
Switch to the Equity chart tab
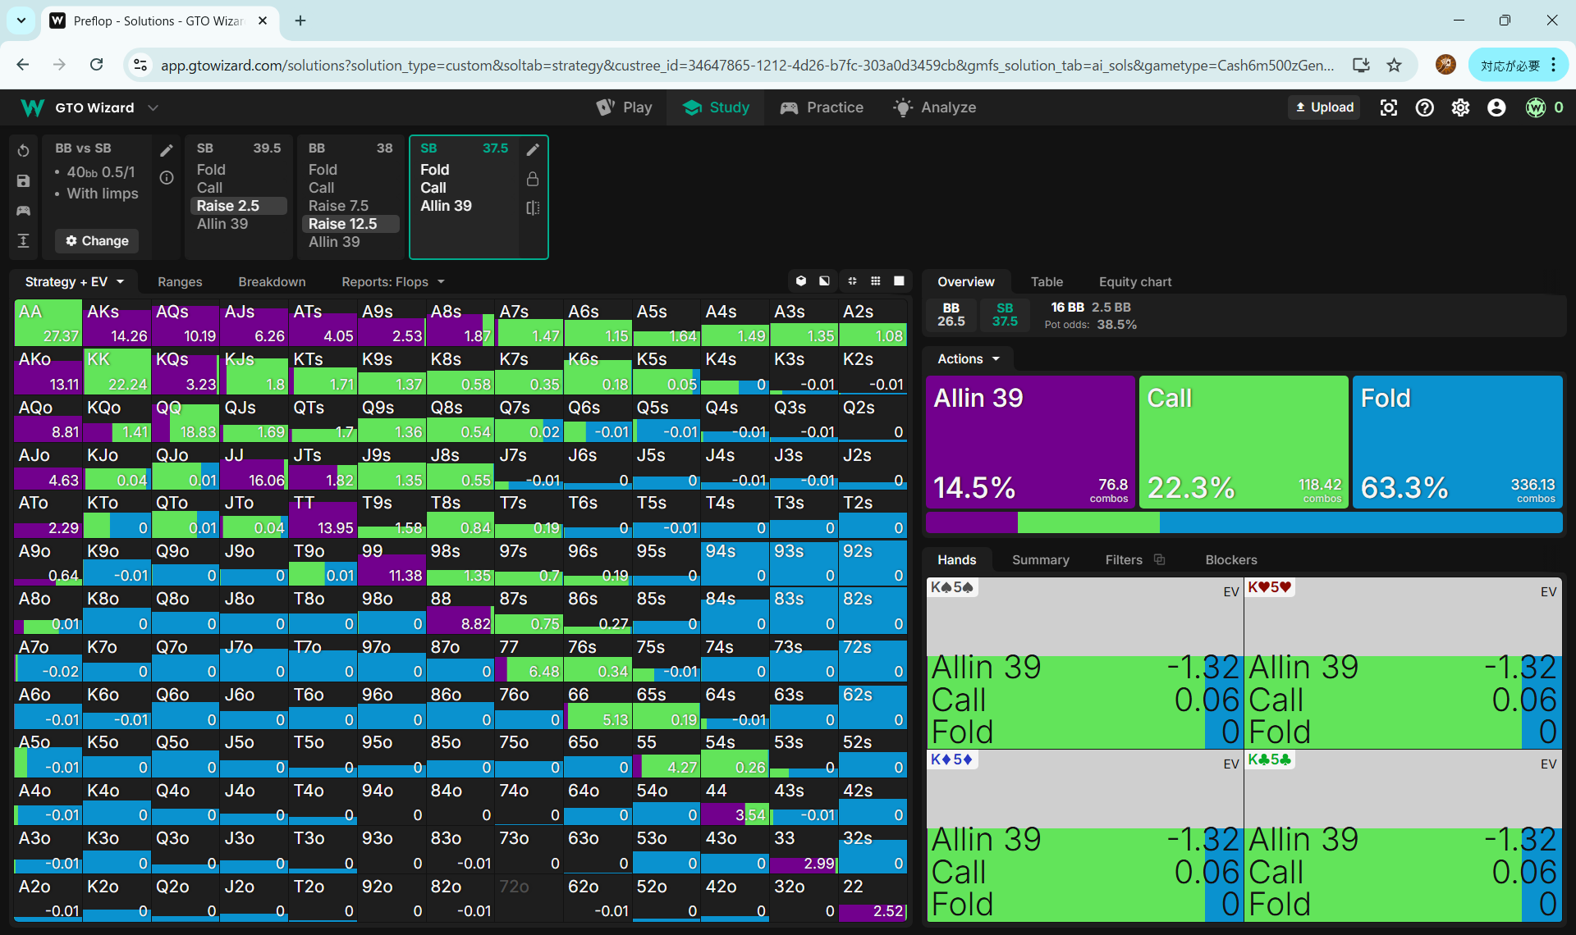click(x=1134, y=281)
